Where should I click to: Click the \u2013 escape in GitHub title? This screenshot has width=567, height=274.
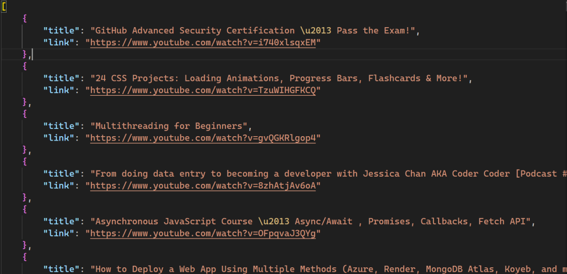point(316,31)
